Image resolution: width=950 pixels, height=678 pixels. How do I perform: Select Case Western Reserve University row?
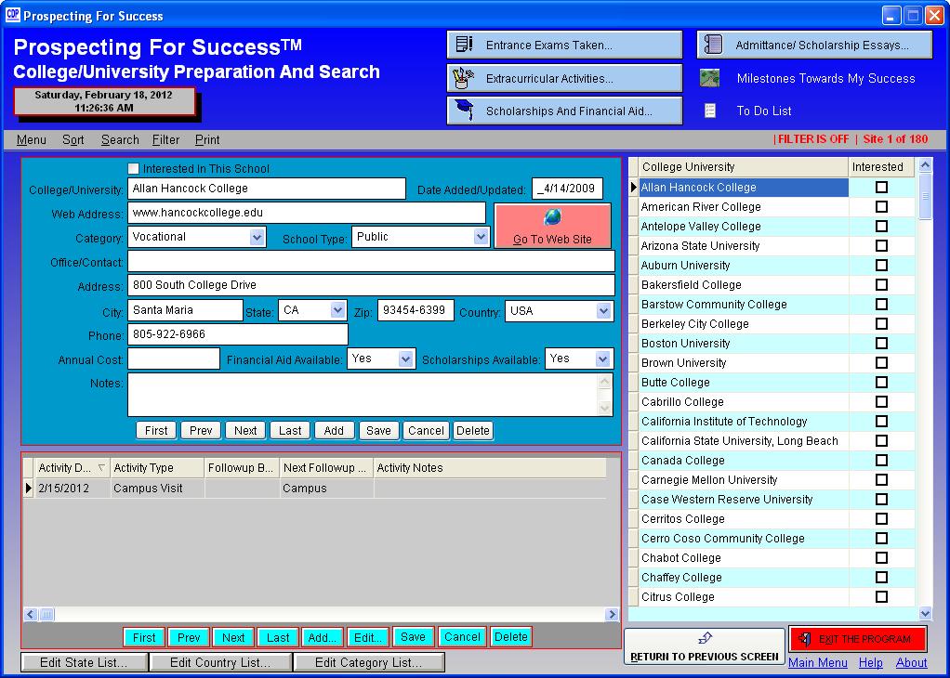click(x=744, y=500)
